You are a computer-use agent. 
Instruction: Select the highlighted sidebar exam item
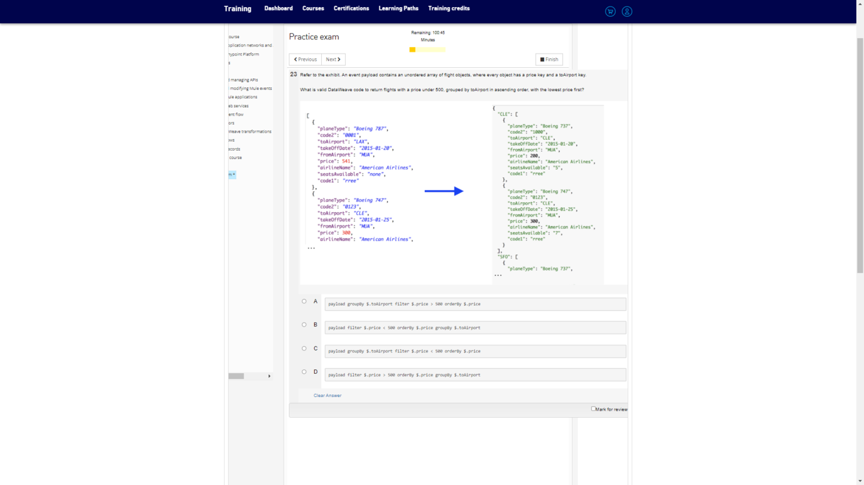(232, 175)
